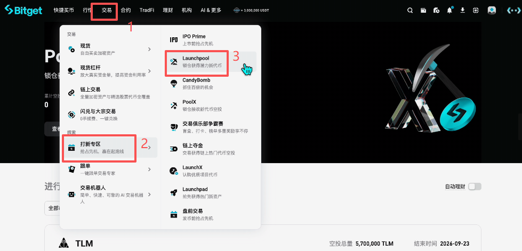Click the CandyBomb parachute icon

point(173,84)
